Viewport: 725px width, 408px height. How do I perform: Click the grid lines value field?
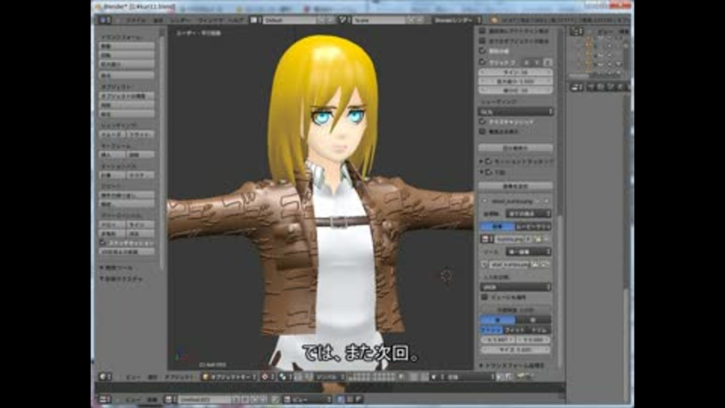516,73
